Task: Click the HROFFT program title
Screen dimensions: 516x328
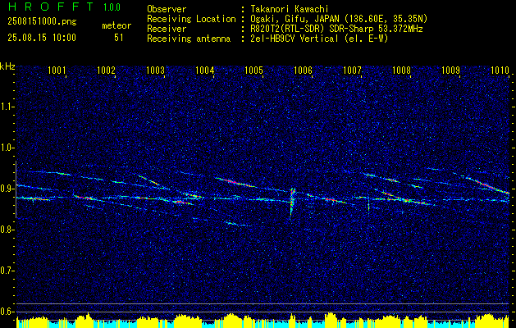Action: tap(51, 7)
